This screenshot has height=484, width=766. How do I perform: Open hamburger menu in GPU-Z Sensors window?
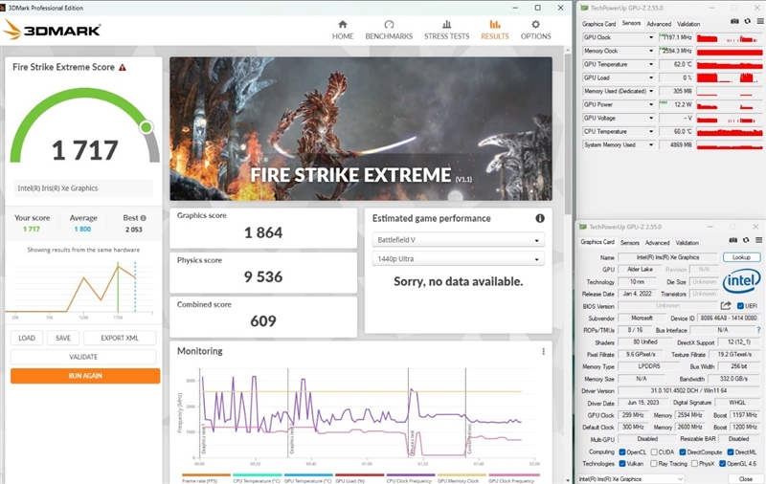tap(760, 21)
